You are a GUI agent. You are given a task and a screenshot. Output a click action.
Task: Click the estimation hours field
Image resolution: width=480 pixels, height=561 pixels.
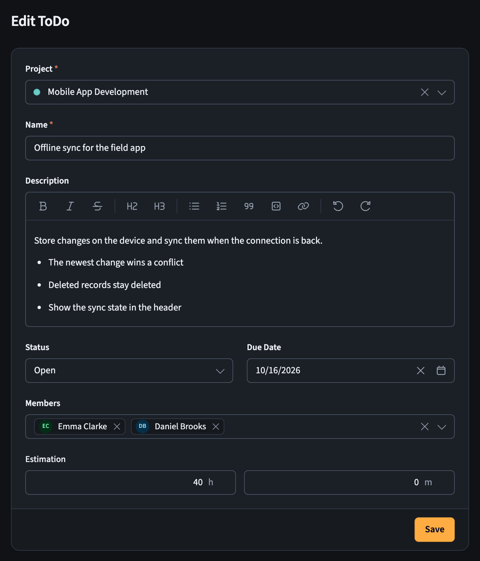tap(131, 483)
